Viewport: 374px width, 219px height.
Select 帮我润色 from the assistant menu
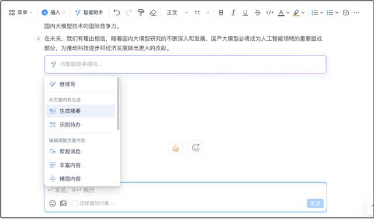click(80, 152)
